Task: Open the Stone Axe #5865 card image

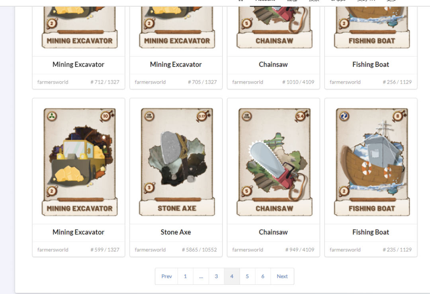Action: [x=177, y=162]
